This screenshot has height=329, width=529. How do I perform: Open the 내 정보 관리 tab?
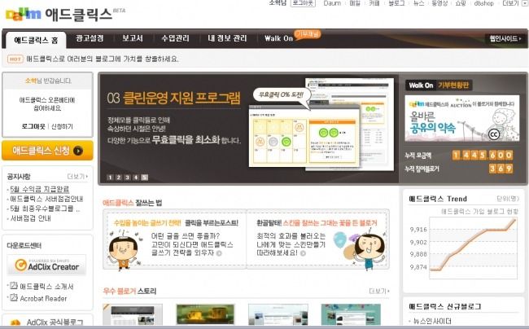227,38
